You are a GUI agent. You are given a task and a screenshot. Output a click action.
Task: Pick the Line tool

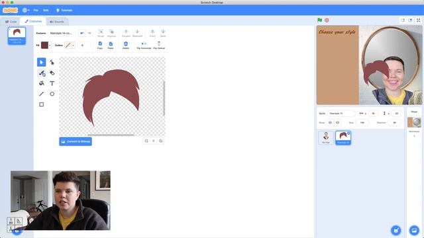(41, 94)
